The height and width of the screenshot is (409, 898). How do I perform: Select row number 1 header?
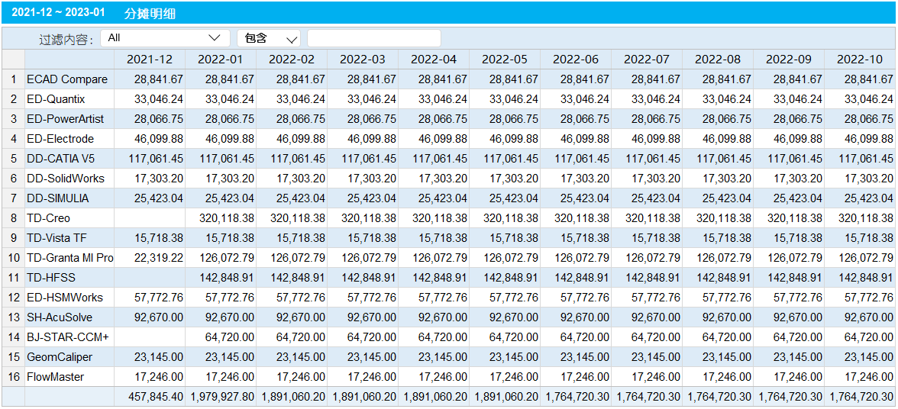click(13, 79)
